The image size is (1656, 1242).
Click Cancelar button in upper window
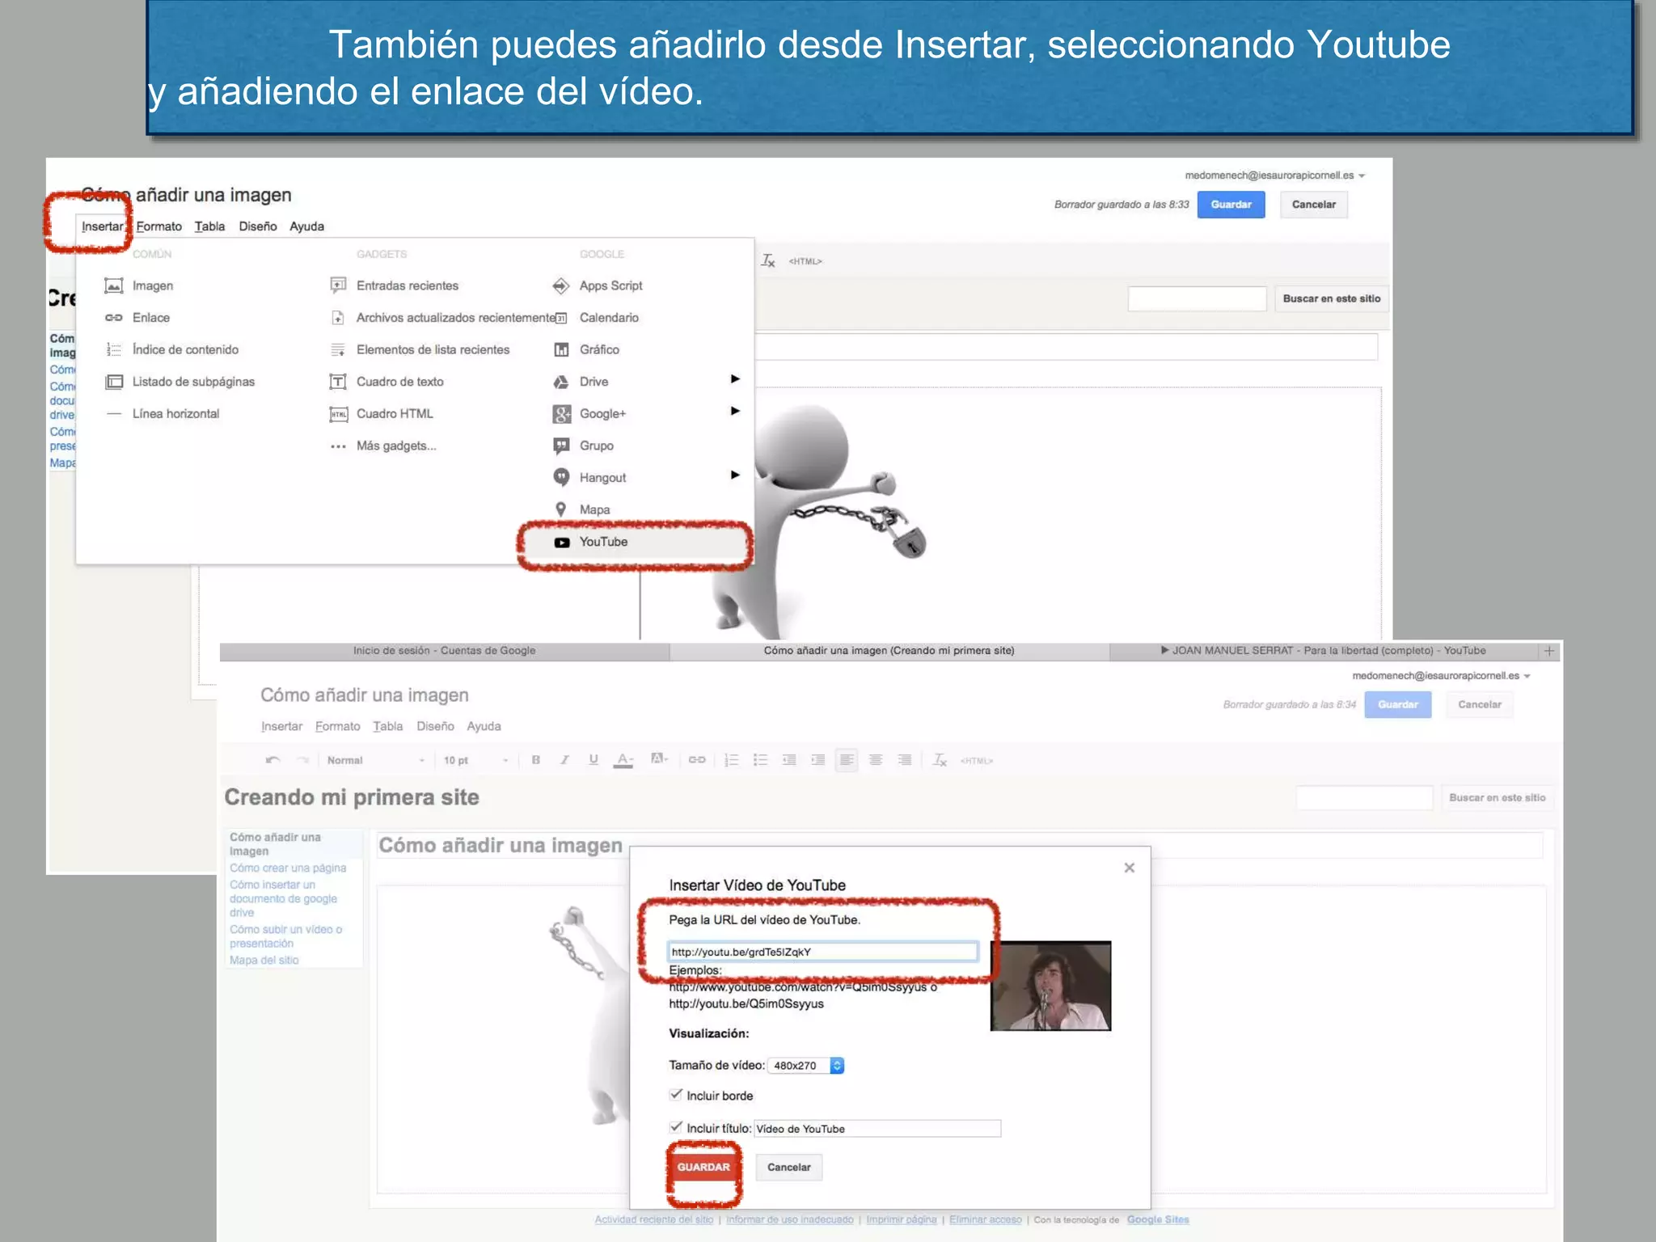point(1313,205)
